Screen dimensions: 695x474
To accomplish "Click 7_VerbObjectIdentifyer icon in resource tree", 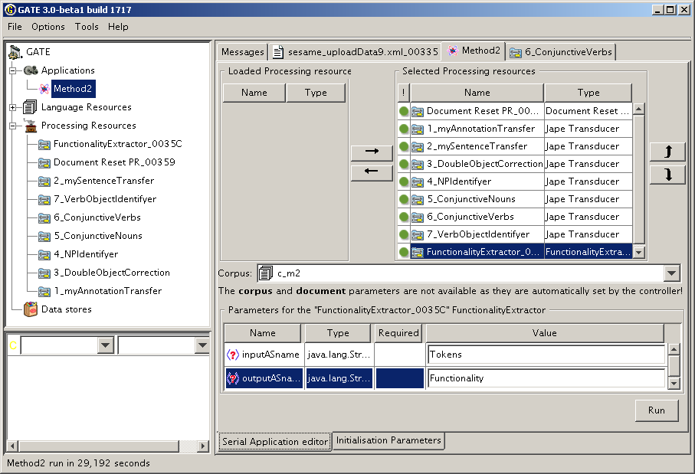I will [44, 200].
